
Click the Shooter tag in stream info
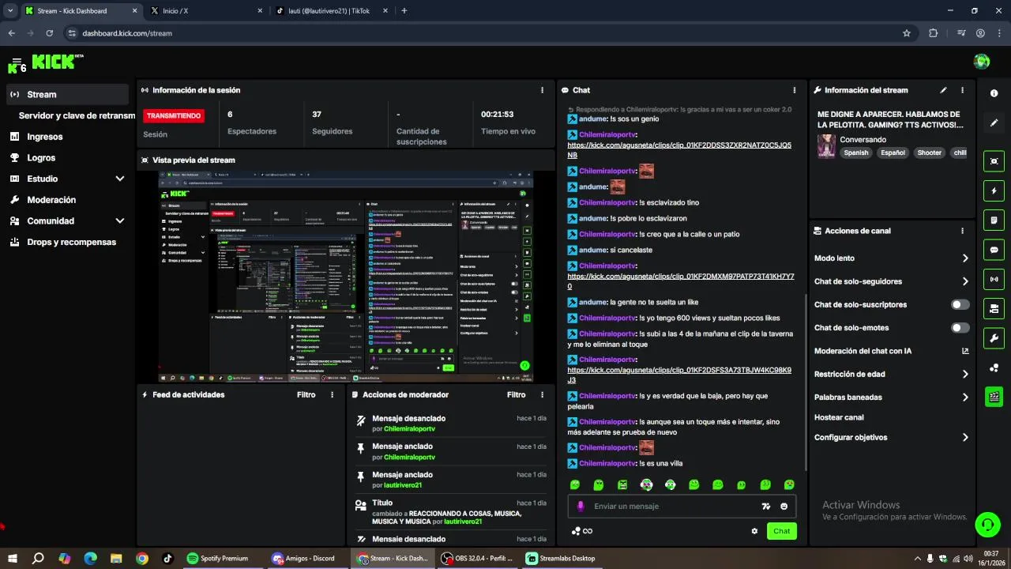[929, 153]
